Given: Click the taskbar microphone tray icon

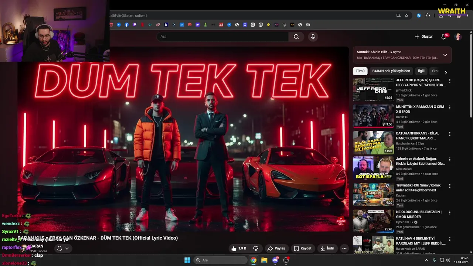Looking at the screenshot, I should point(434,260).
